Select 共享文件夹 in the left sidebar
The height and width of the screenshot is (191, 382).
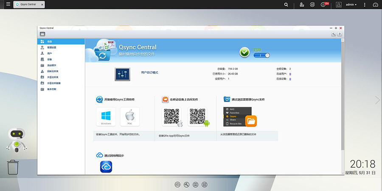click(52, 77)
